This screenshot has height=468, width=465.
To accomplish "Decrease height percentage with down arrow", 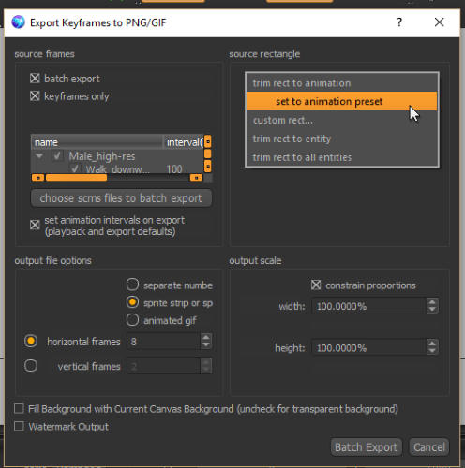I will point(432,351).
